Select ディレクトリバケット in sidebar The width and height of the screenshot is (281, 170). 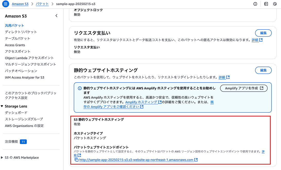pyautogui.click(x=21, y=32)
